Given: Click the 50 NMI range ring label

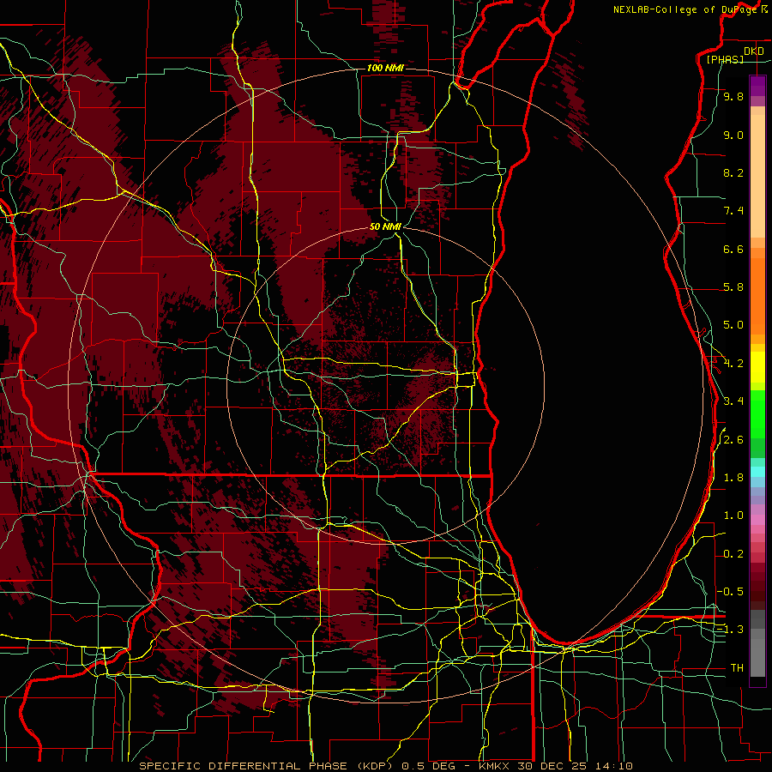Looking at the screenshot, I should coord(385,226).
